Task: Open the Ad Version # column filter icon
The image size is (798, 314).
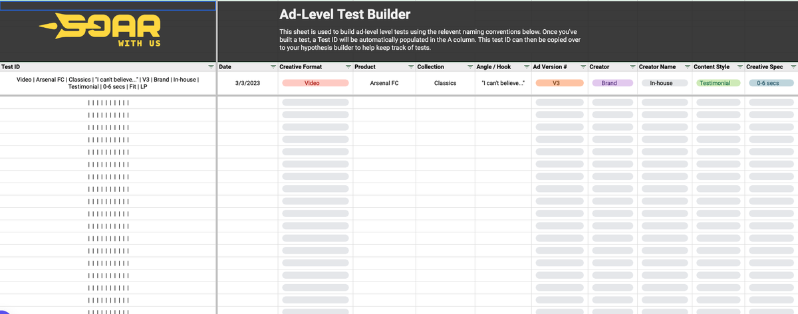Action: tap(583, 67)
